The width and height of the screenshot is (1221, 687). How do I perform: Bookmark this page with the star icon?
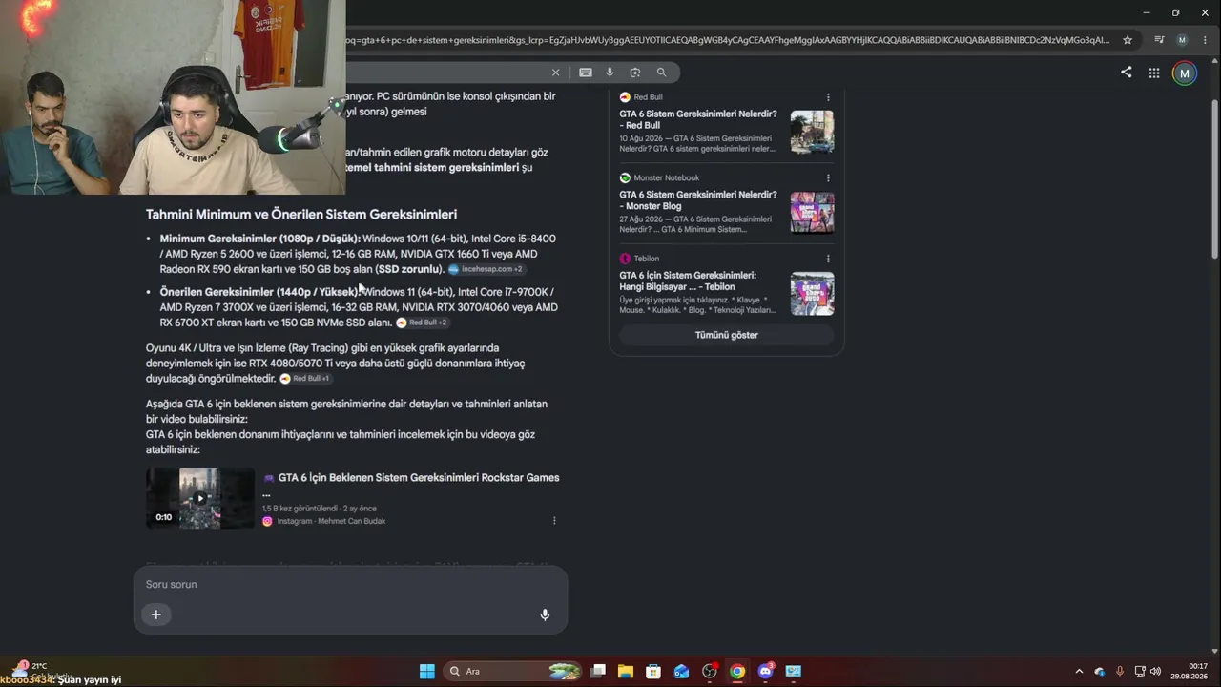(1128, 40)
